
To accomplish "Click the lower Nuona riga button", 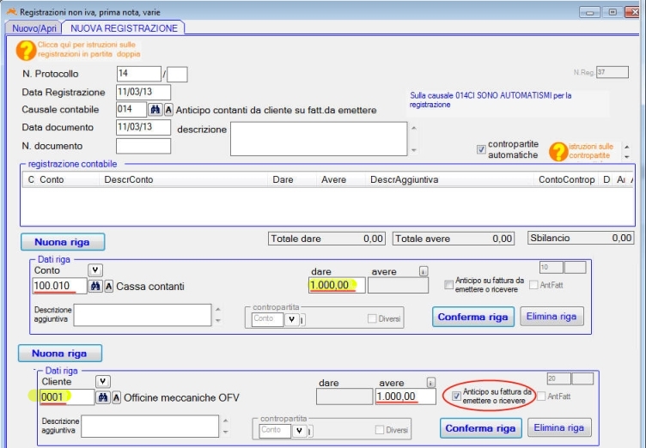I will point(60,354).
